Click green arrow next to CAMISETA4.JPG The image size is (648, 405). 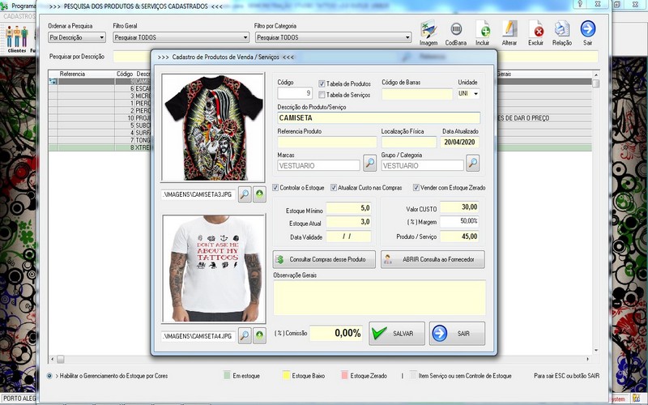point(259,335)
